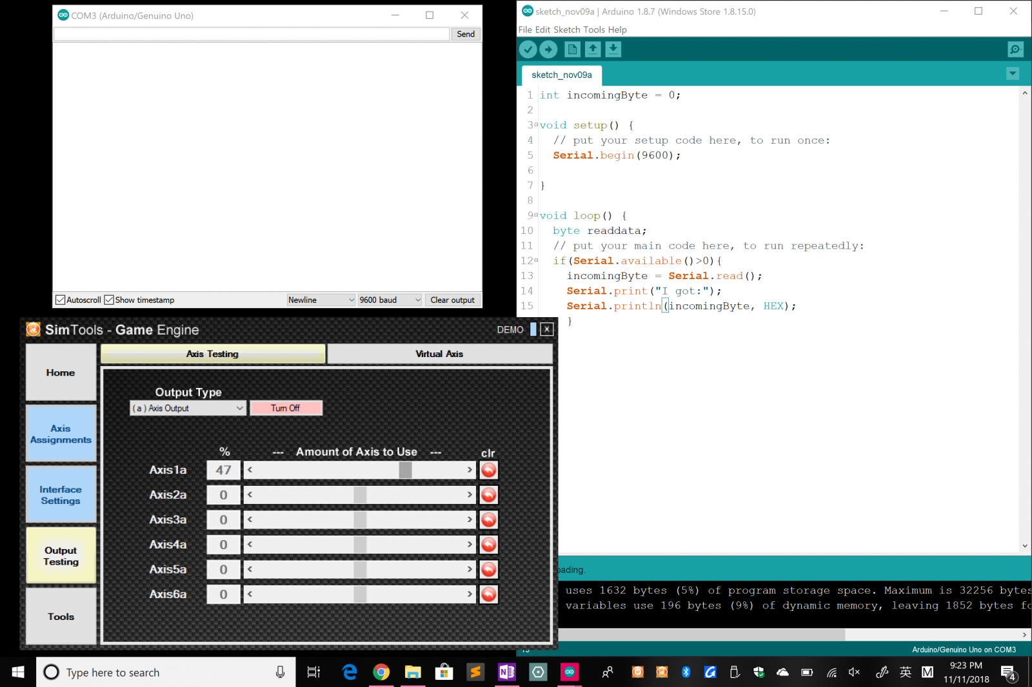
Task: Open the Arduino tab dropdown arrow
Action: click(1013, 73)
